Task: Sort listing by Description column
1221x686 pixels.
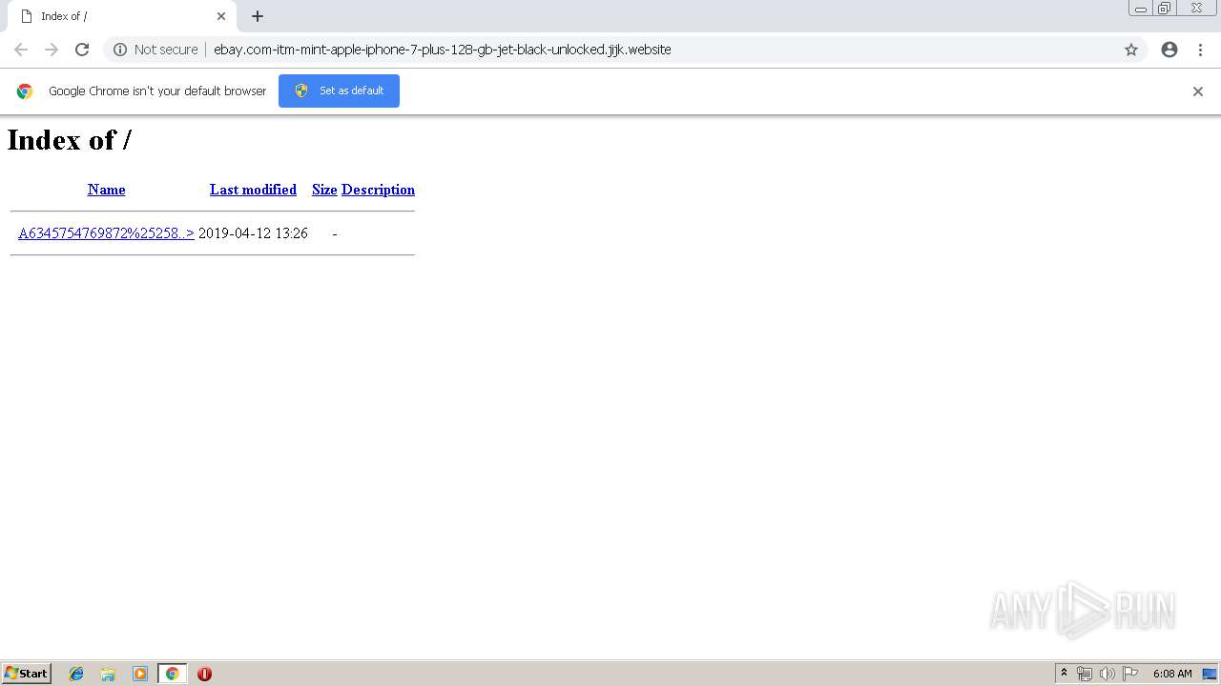Action: 378,190
